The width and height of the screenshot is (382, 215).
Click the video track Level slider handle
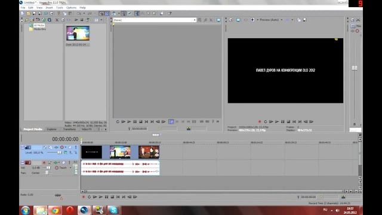[60, 152]
